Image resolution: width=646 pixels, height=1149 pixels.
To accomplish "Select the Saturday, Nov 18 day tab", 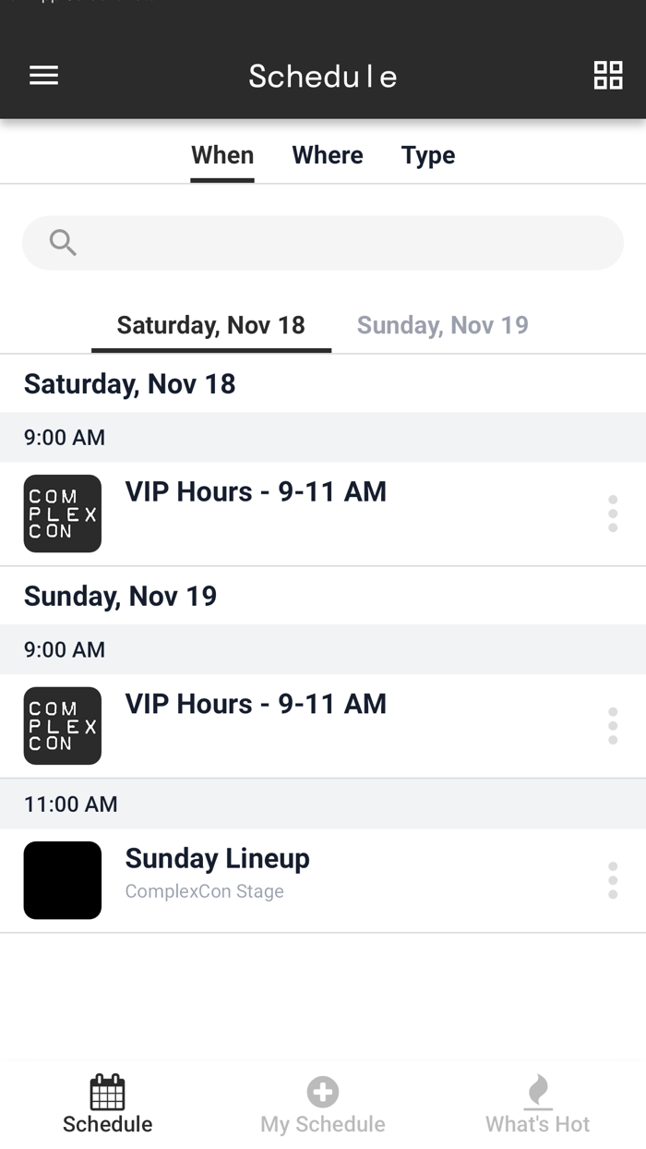I will coord(210,325).
